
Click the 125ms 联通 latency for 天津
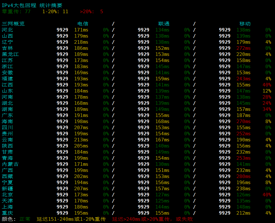[162, 201]
